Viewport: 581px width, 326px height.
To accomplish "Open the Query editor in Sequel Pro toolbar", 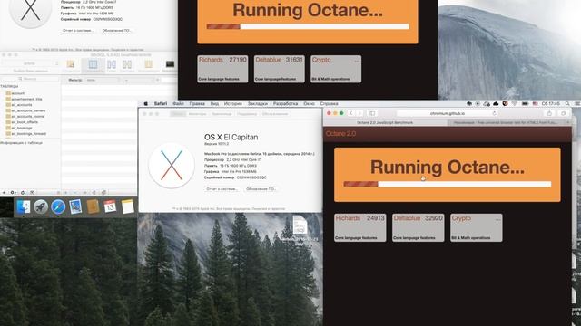I will click(170, 66).
